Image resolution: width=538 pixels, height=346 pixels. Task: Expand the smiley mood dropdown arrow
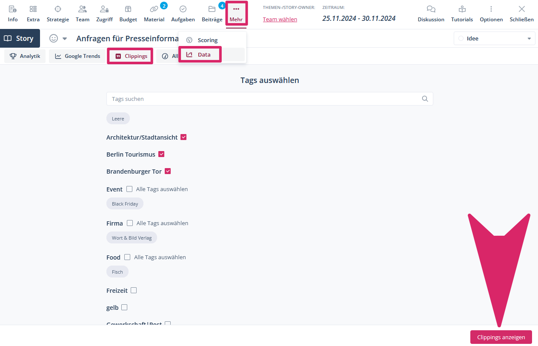(65, 39)
